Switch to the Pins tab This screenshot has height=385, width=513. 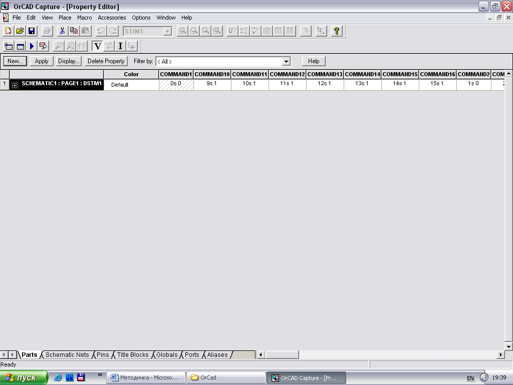pos(103,355)
